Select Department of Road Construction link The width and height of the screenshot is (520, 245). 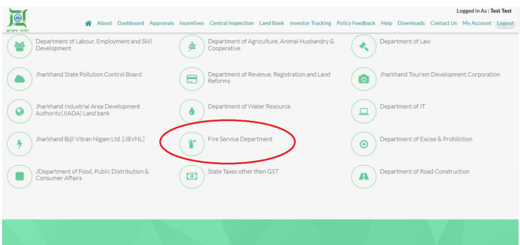click(425, 172)
